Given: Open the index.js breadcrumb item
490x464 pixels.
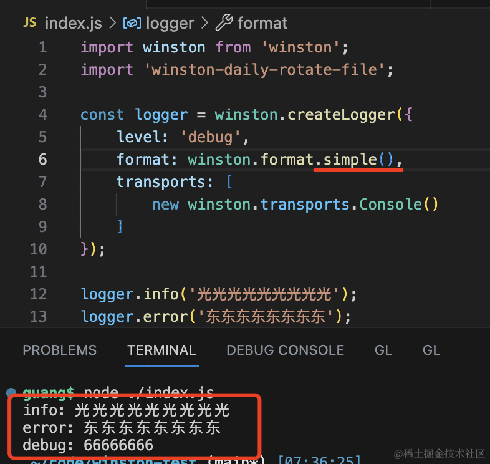Looking at the screenshot, I should [74, 24].
